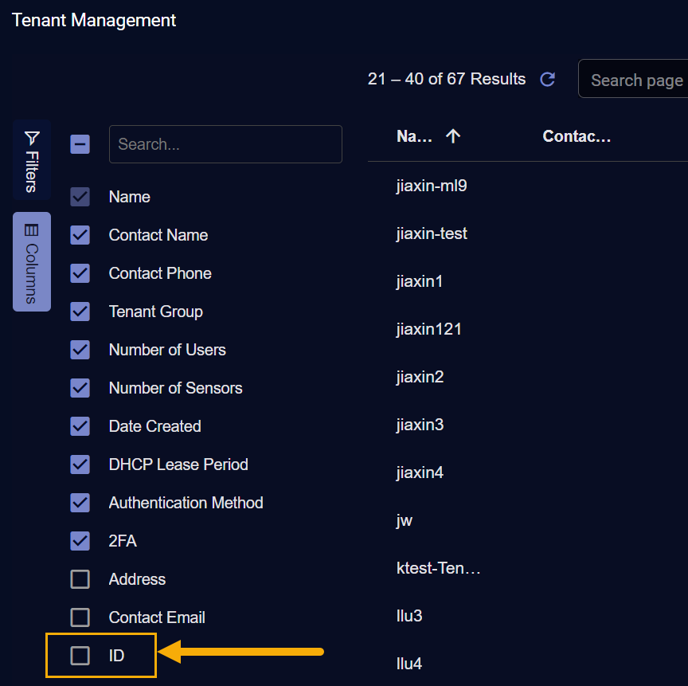Toggle the select-all columns checkbox

(80, 144)
